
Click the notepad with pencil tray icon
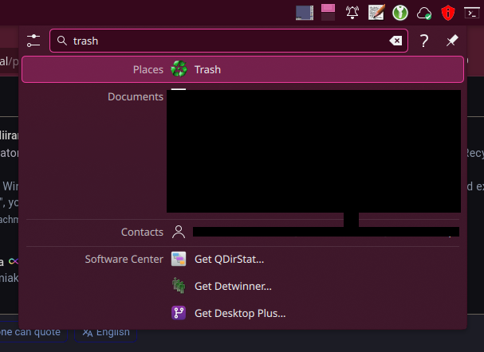coord(377,12)
